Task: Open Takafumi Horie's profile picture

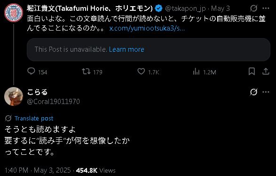Action: coord(14,13)
